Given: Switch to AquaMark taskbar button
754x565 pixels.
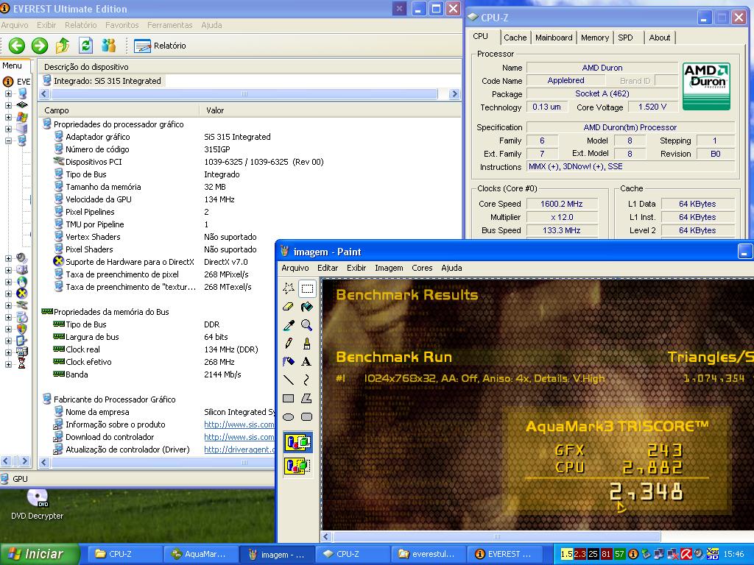Looking at the screenshot, I should [x=201, y=554].
